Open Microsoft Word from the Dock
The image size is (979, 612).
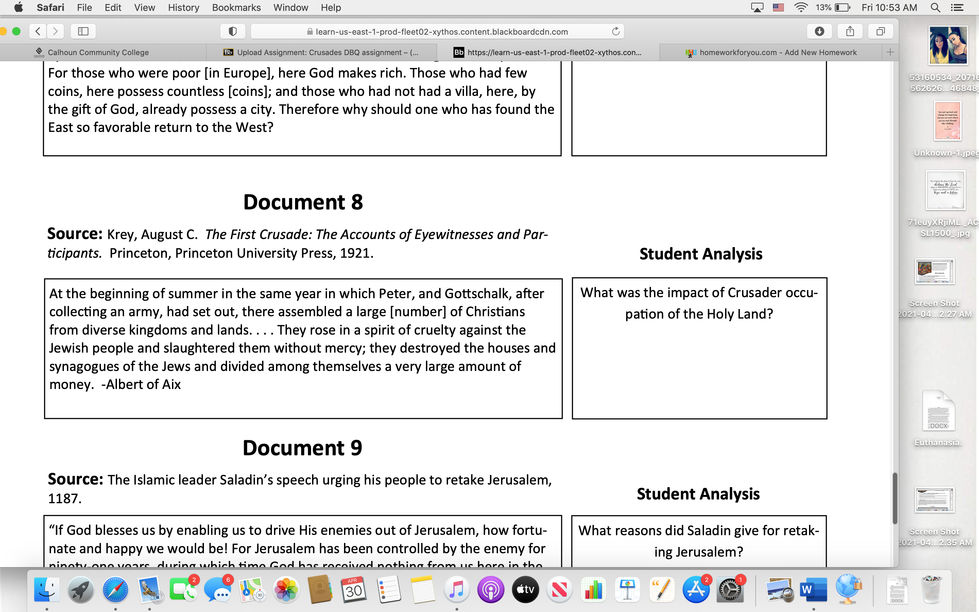[813, 590]
